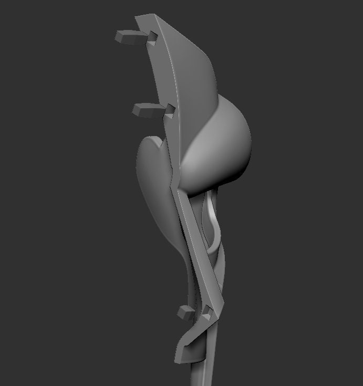Viewport: 363px width, 386px height.
Task: Select the long diagonal flat strip
Action: [x=197, y=246]
